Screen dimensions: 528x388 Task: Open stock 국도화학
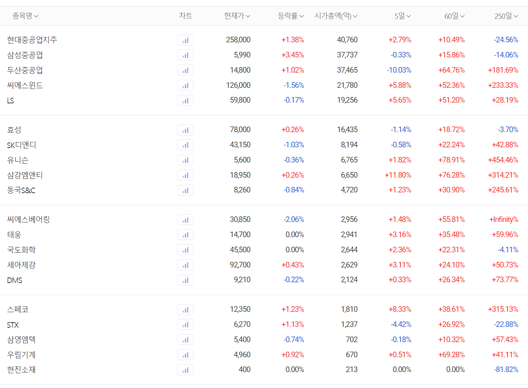click(x=21, y=250)
